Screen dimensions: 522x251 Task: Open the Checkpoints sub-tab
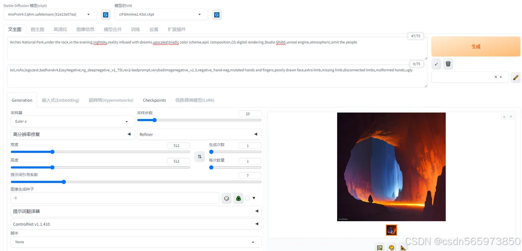[154, 100]
